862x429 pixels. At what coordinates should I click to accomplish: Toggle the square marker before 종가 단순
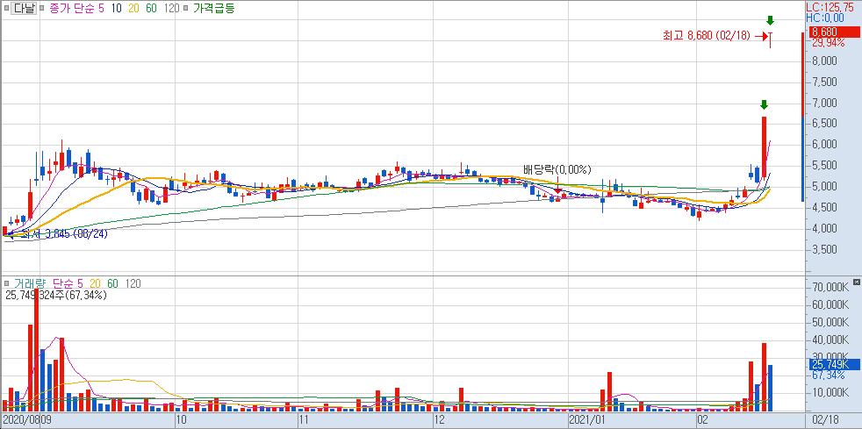(x=42, y=8)
